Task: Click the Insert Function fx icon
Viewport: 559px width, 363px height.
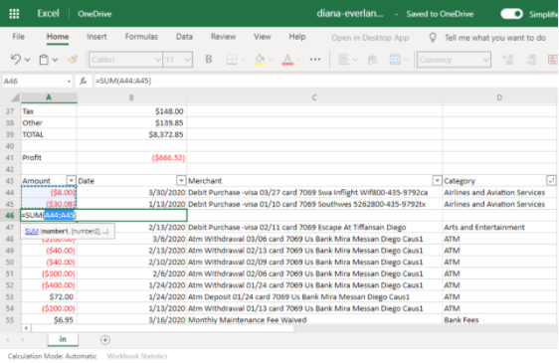Action: click(x=84, y=81)
